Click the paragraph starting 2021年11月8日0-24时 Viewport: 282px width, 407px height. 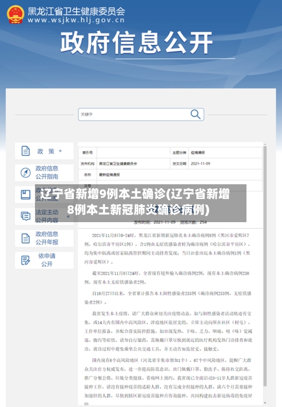click(x=168, y=249)
